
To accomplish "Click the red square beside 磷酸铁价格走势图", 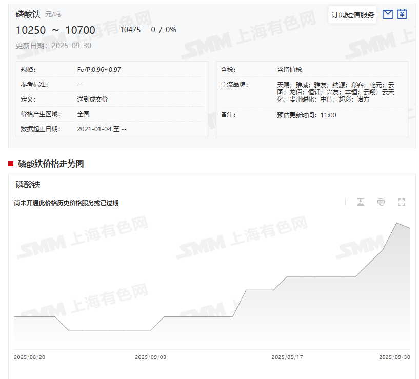I will click(x=11, y=164).
